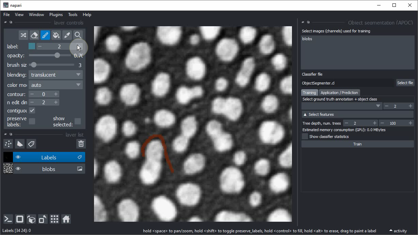Enable Show classifier statistics

(305, 137)
